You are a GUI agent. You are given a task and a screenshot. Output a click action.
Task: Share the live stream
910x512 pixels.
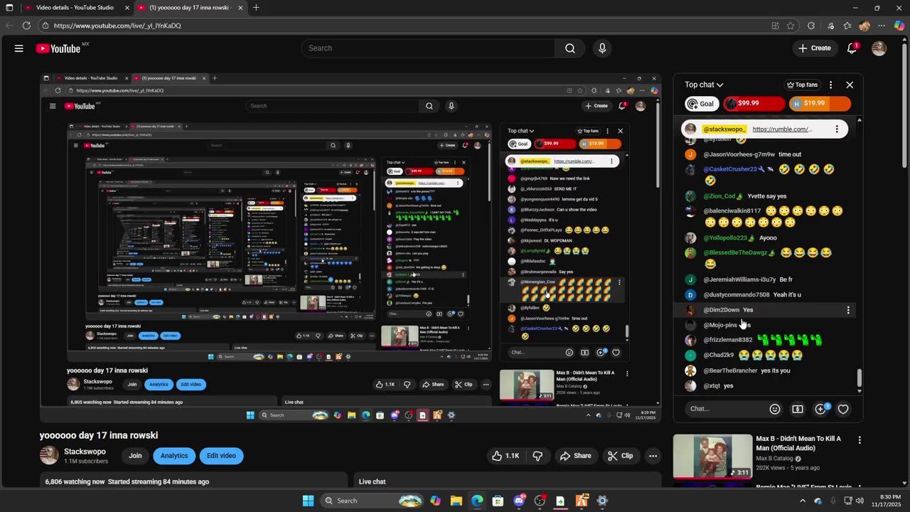[x=575, y=456]
